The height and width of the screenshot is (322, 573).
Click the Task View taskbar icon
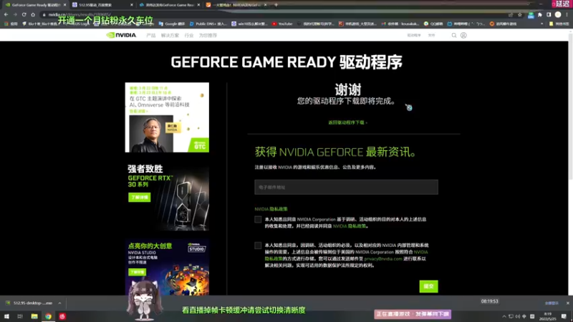tap(20, 316)
